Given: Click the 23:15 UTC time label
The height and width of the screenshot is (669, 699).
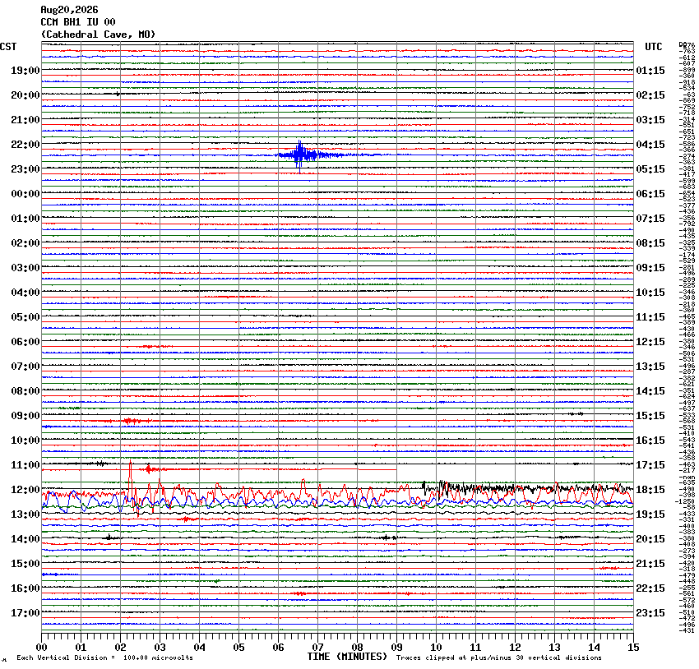Looking at the screenshot, I should pos(650,613).
